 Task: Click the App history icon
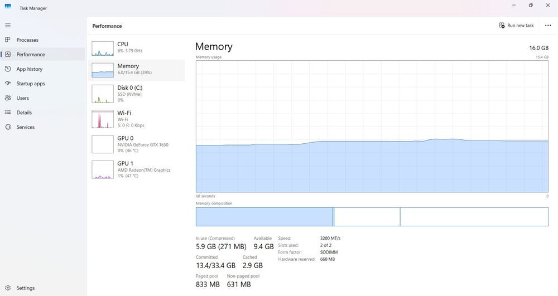tap(8, 69)
